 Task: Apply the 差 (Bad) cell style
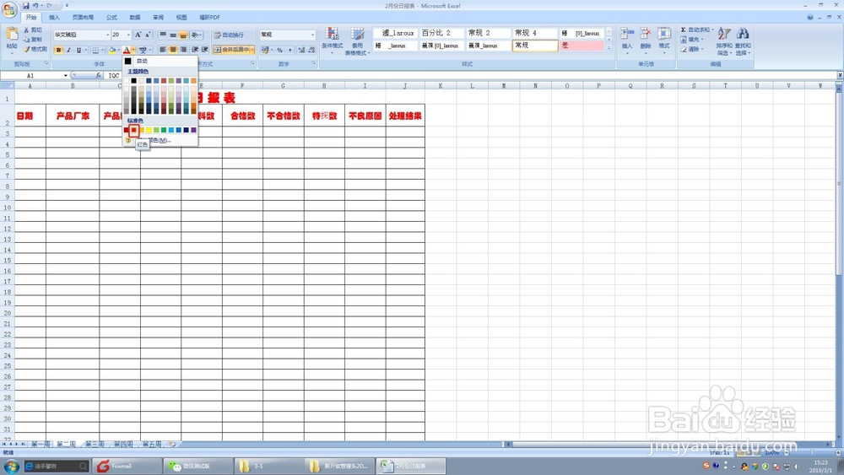coord(582,46)
